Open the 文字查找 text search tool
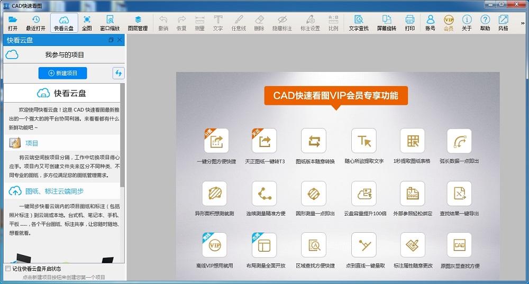This screenshot has width=529, height=284. coord(359,23)
